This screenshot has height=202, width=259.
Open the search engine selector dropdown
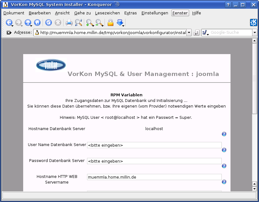[x=206, y=33]
